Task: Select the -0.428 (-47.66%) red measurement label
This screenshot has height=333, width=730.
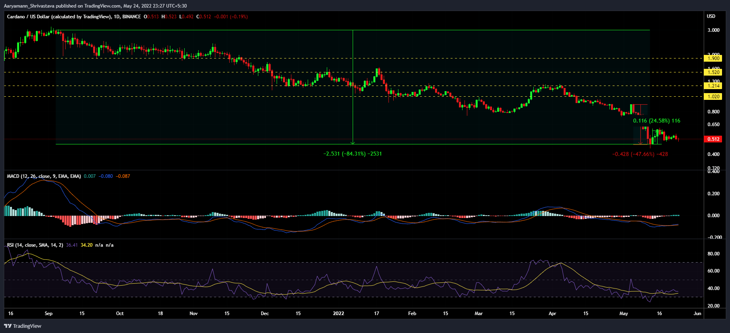Action: tap(640, 154)
